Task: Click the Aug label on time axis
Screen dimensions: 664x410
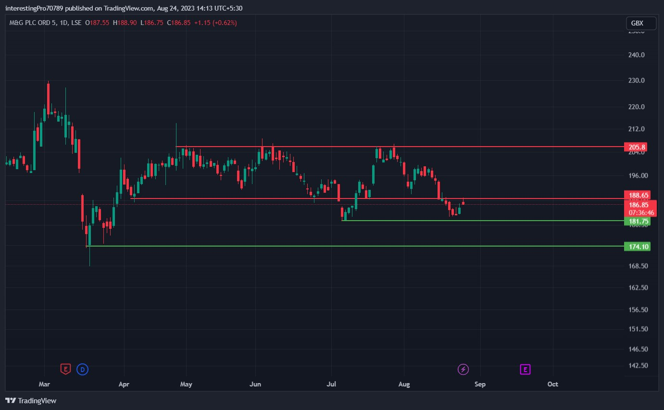Action: pyautogui.click(x=404, y=384)
